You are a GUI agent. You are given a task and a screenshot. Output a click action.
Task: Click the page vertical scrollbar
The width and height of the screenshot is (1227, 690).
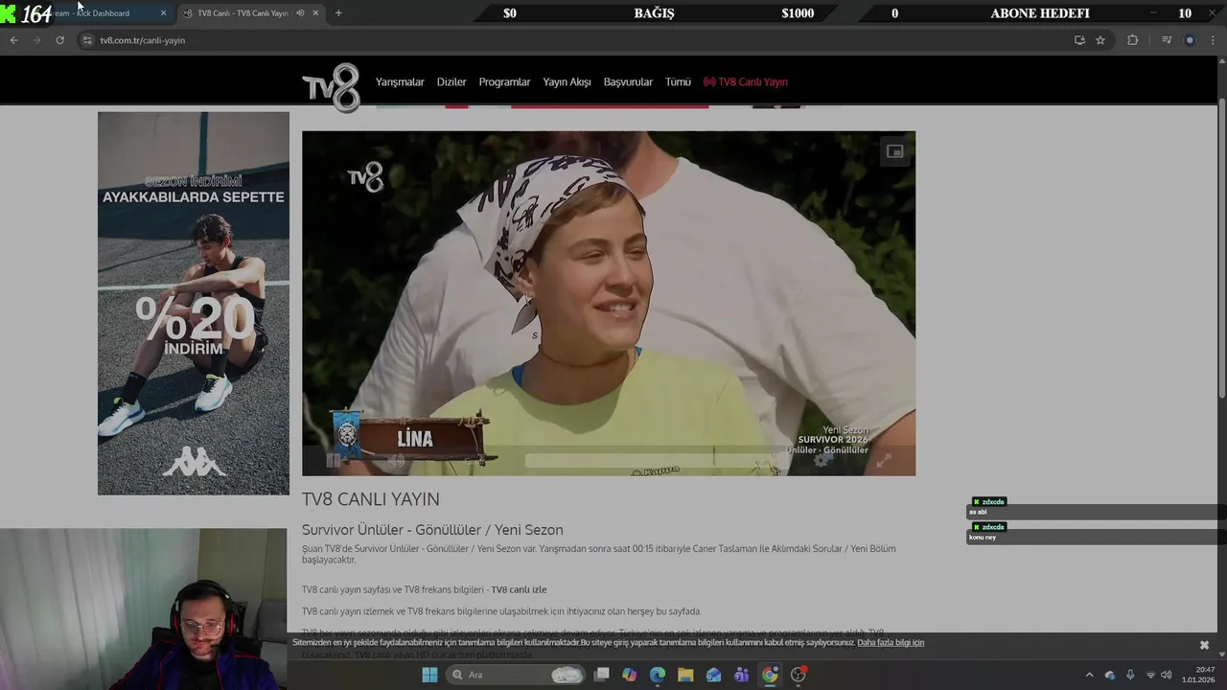click(1221, 249)
